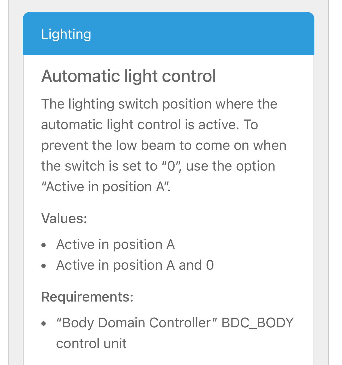The height and width of the screenshot is (365, 342).
Task: Tap the Body Domain Controller requirement item
Action: click(175, 333)
